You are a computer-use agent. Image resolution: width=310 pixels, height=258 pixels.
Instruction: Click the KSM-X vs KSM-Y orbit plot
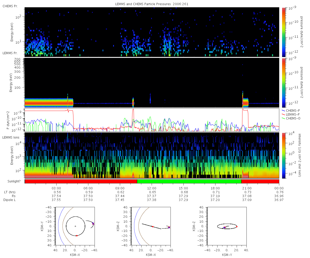75,226
